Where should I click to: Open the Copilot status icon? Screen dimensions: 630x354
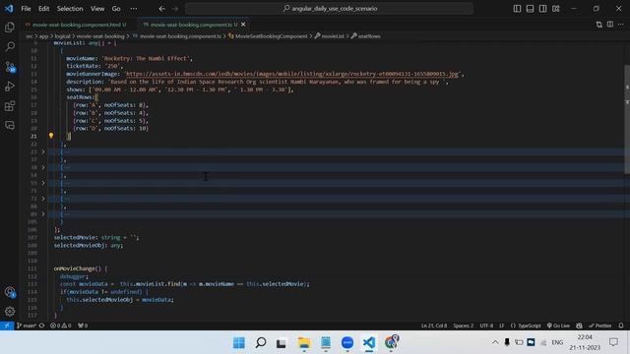click(x=579, y=325)
